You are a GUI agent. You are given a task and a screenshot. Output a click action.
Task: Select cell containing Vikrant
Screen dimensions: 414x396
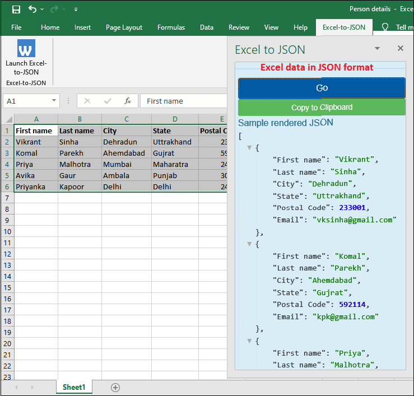pos(36,142)
